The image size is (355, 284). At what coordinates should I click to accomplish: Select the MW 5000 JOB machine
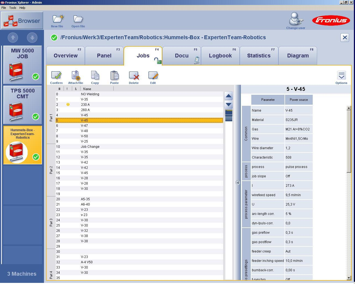tap(22, 65)
